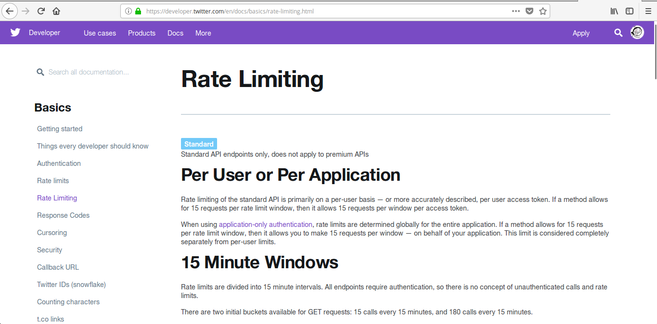Open the browser home page icon
Image resolution: width=657 pixels, height=324 pixels.
point(56,11)
